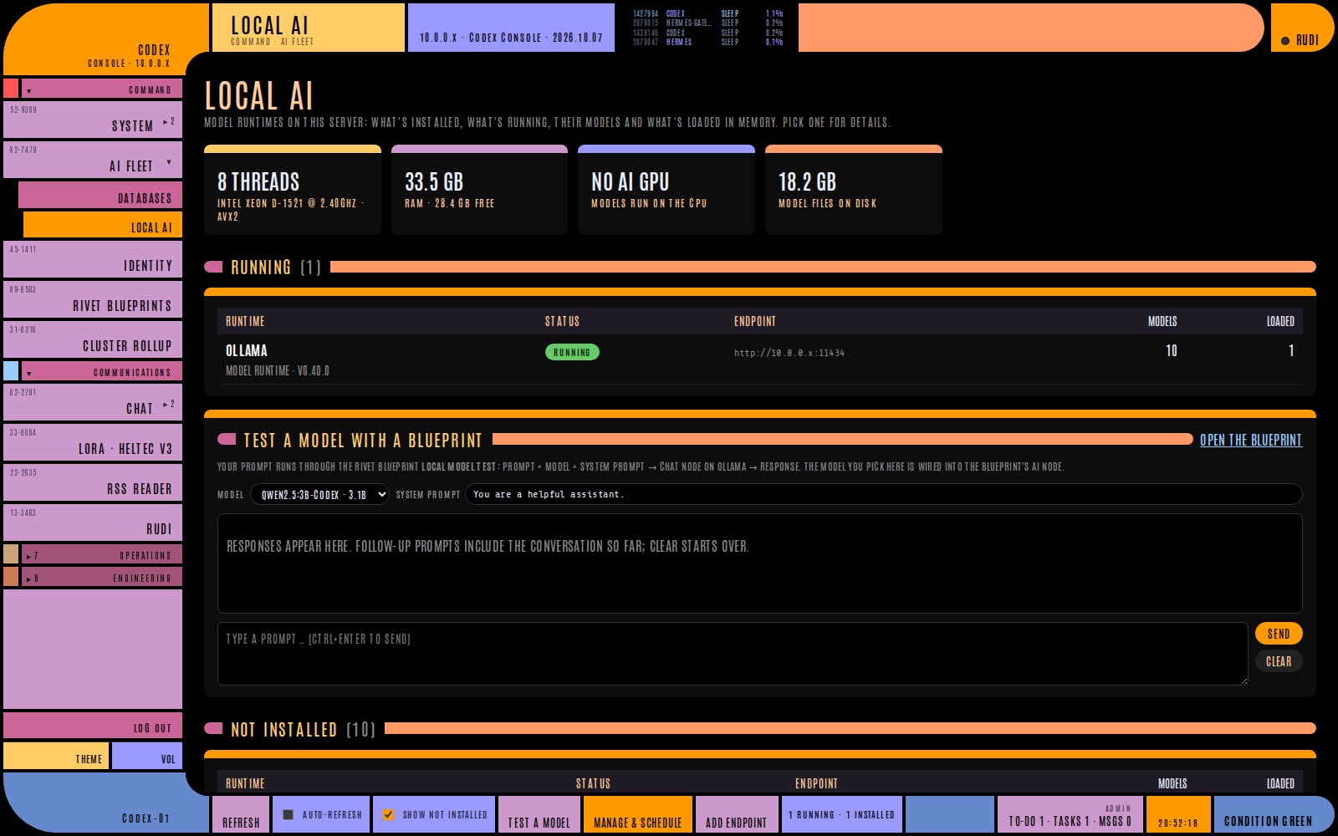The image size is (1338, 836).
Task: Click the No AI GPU card
Action: coord(666,190)
